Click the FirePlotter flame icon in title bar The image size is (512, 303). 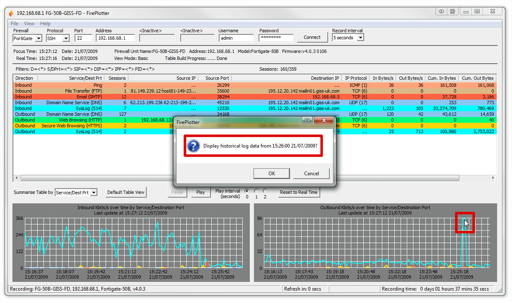tap(11, 13)
